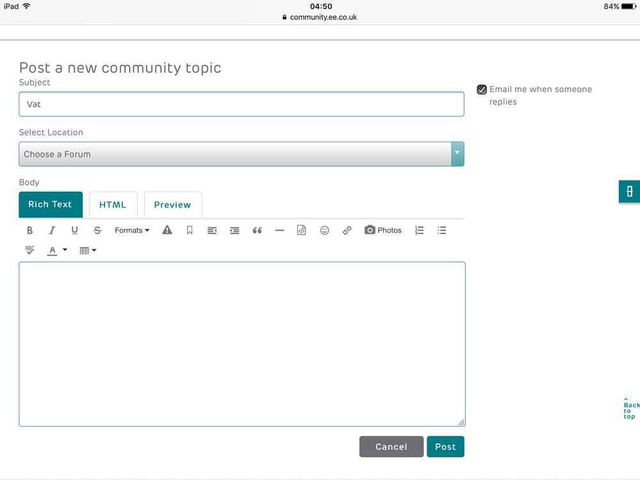This screenshot has width=640, height=480.
Task: Open the emoji picker
Action: 324,230
